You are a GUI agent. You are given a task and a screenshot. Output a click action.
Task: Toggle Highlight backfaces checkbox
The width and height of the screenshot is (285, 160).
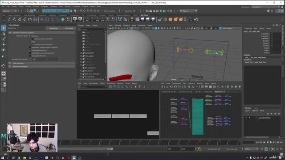click(x=30, y=50)
